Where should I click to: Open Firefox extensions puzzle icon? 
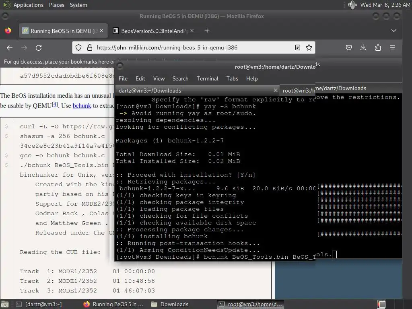pos(378,47)
